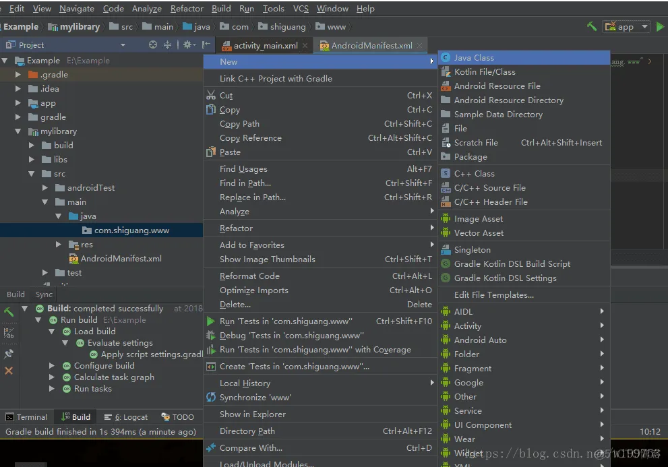Image resolution: width=668 pixels, height=467 pixels.
Task: Click the Synchronize 'www' refresh icon
Action: pyautogui.click(x=211, y=397)
